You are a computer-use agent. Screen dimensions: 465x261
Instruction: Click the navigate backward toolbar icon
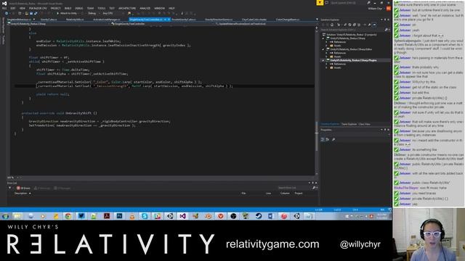pyautogui.click(x=7, y=13)
